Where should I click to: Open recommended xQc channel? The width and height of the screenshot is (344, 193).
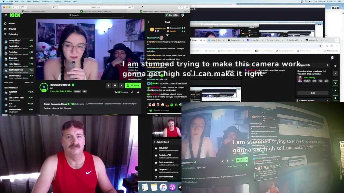tap(19, 105)
